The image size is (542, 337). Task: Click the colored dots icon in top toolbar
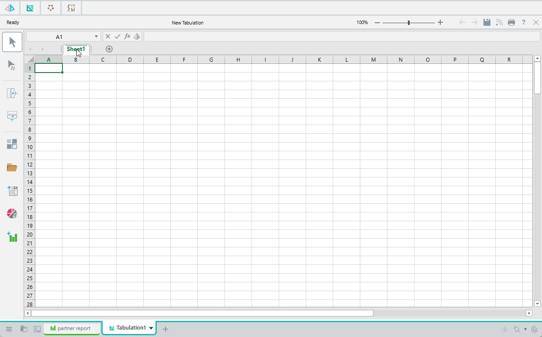coord(51,8)
